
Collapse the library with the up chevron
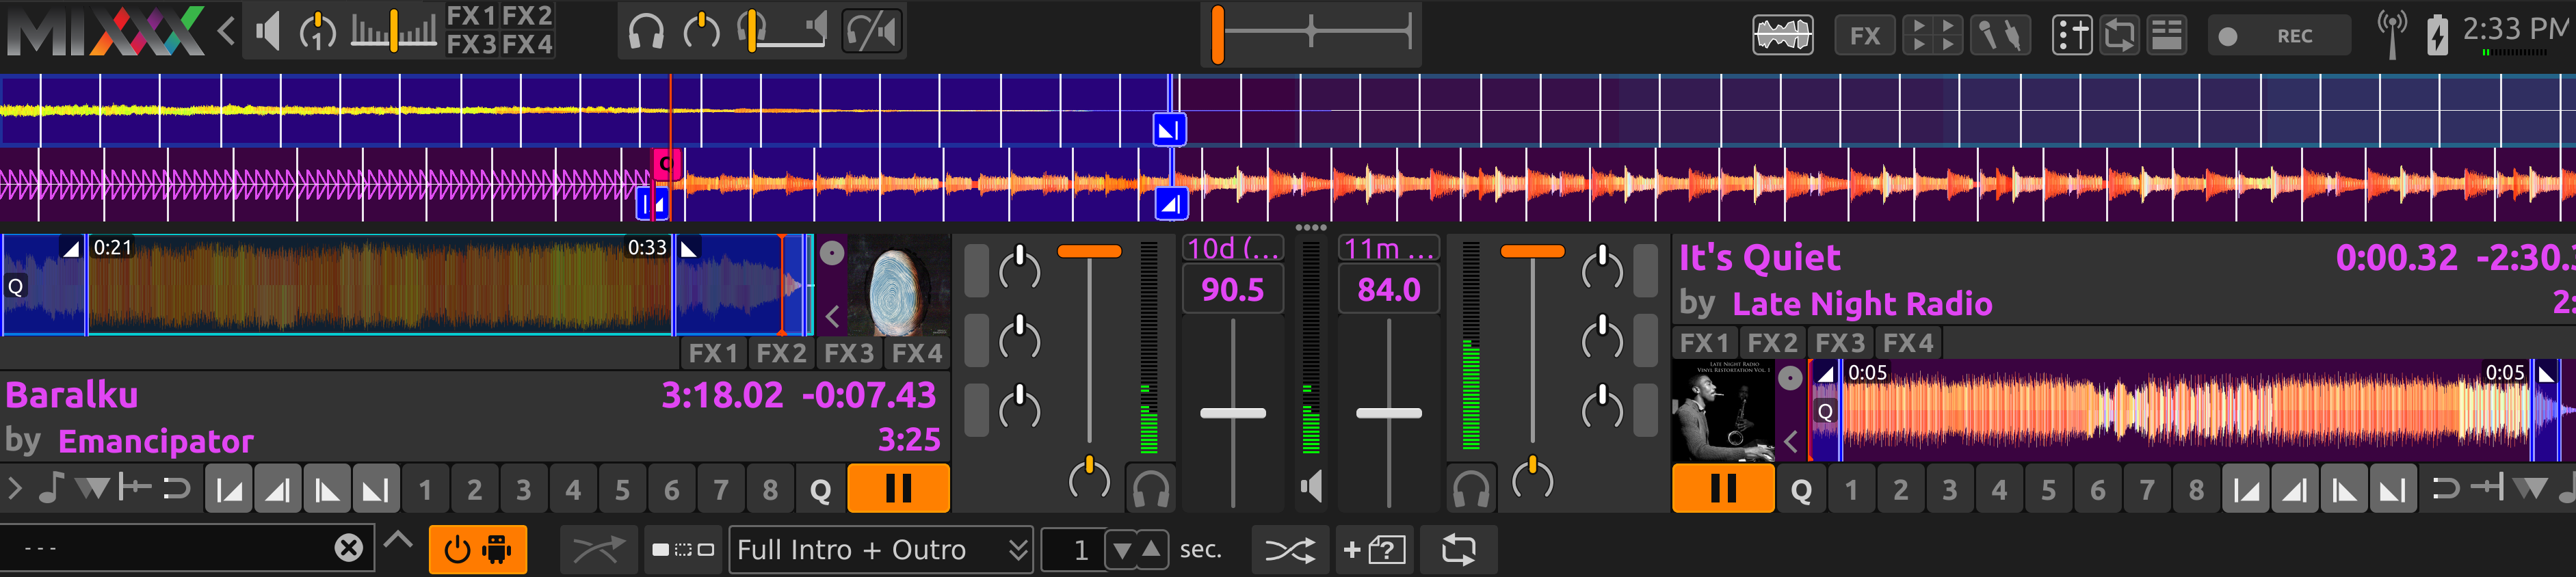pyautogui.click(x=398, y=541)
